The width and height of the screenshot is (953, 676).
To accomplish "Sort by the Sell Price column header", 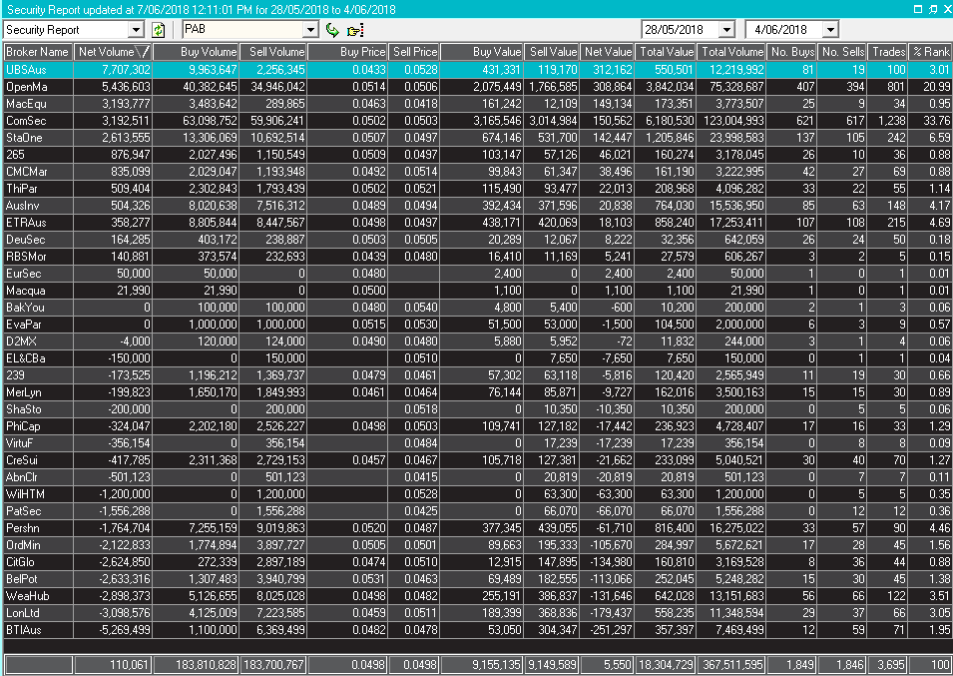I will (414, 52).
